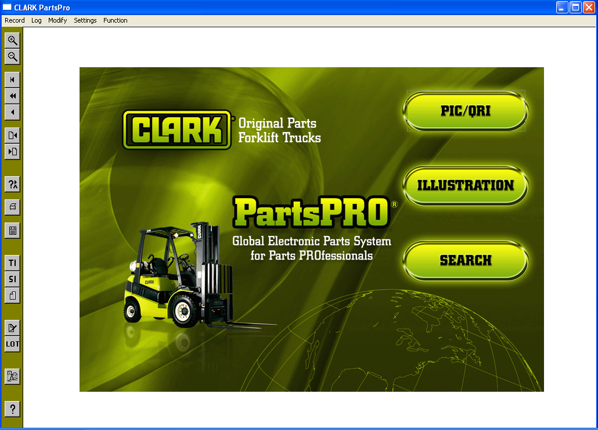This screenshot has width=598, height=430.
Task: Open the Record menu
Action: point(15,20)
